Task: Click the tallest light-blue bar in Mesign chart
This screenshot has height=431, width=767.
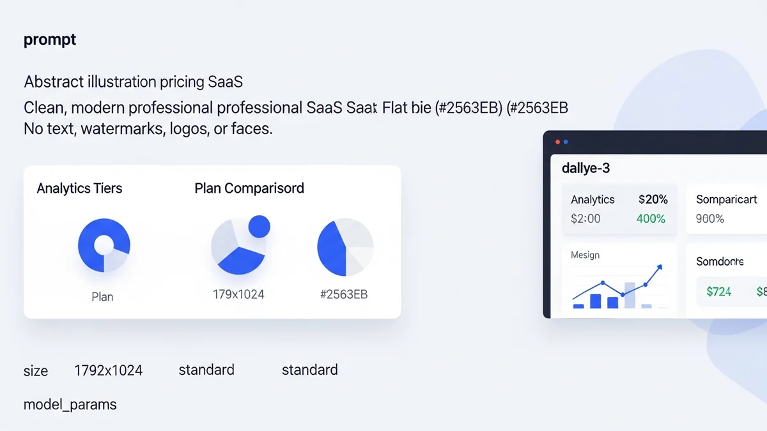Action: (630, 295)
